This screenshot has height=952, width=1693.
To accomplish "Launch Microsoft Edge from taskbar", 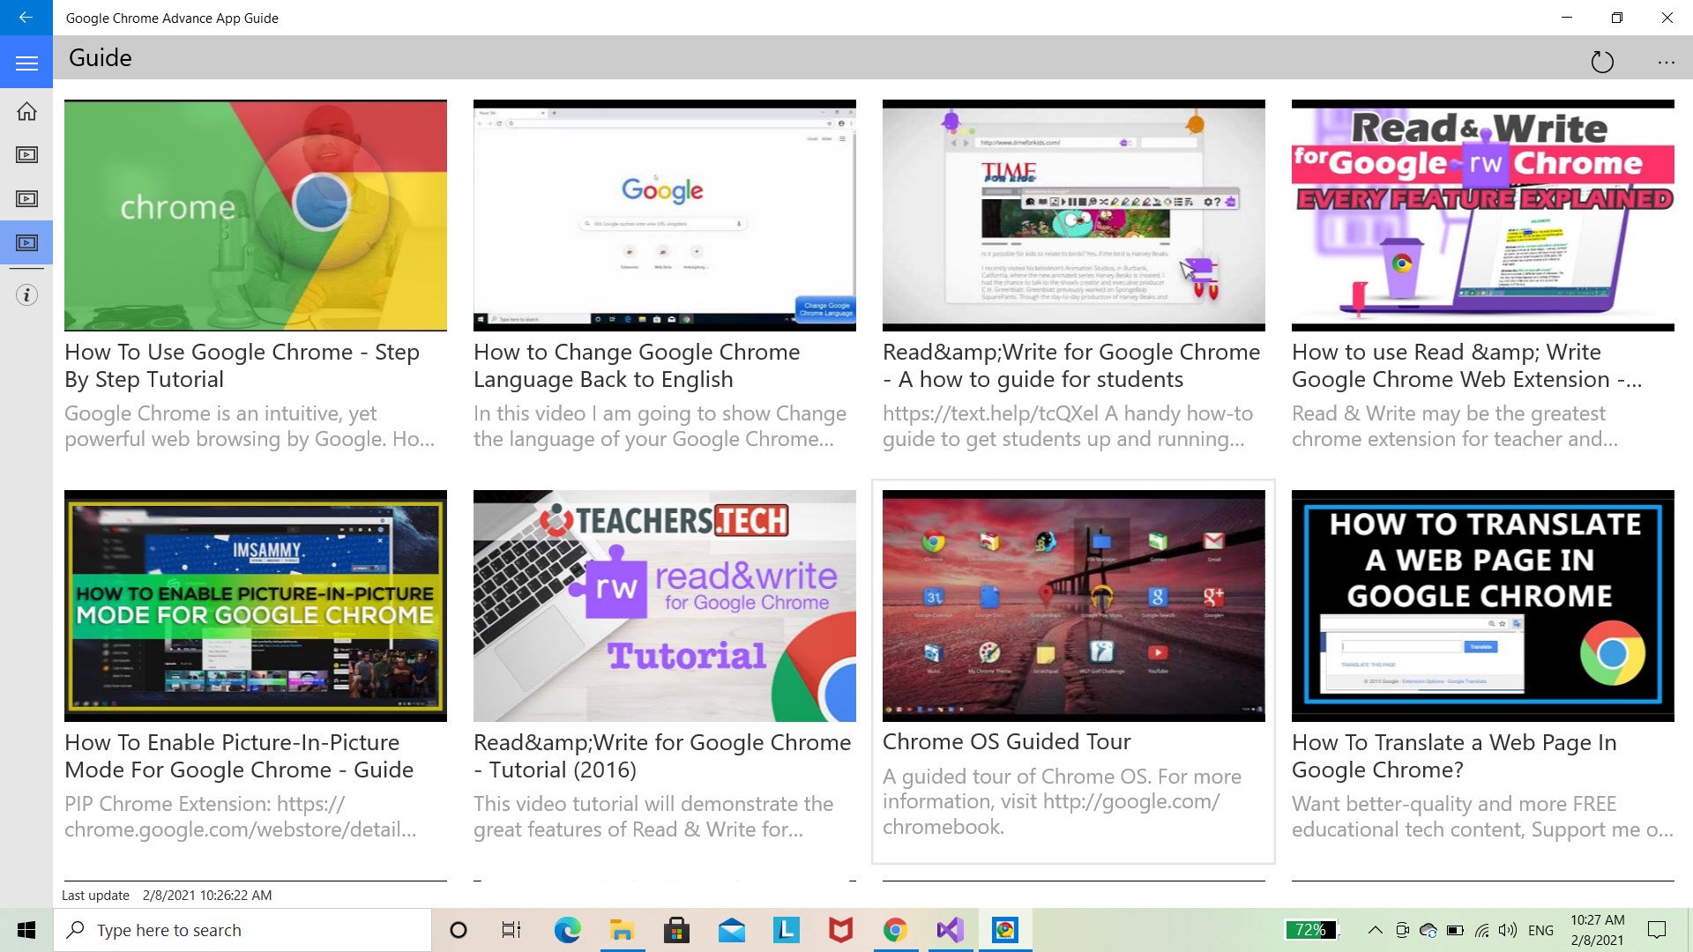I will tap(567, 930).
